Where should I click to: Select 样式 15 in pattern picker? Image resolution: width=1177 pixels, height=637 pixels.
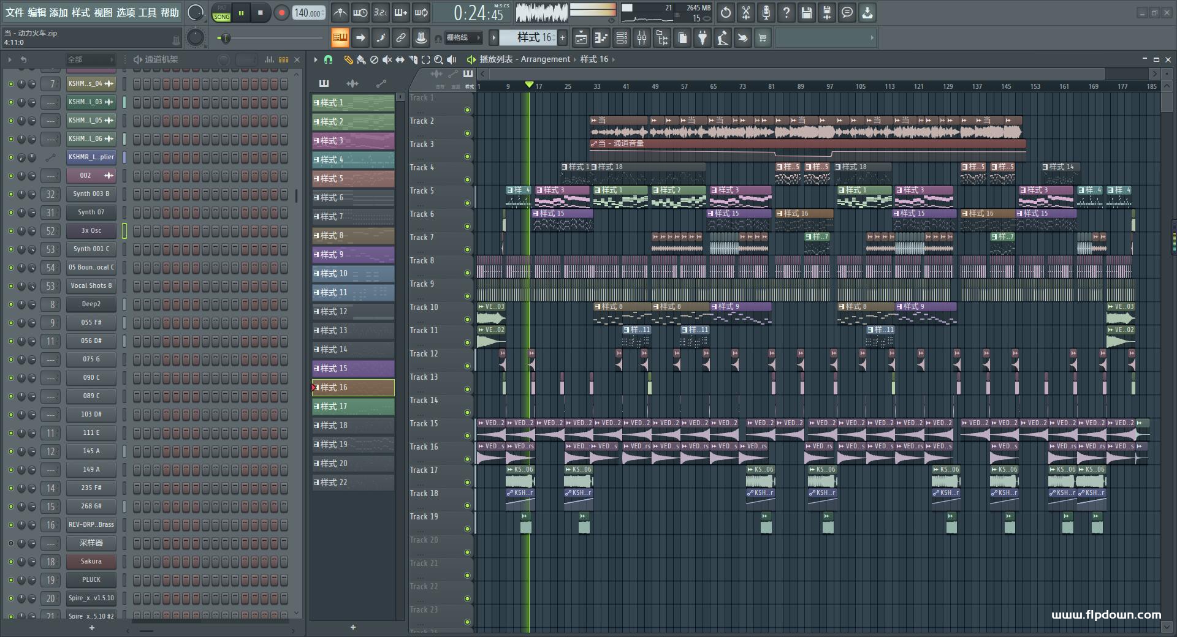[x=353, y=369]
